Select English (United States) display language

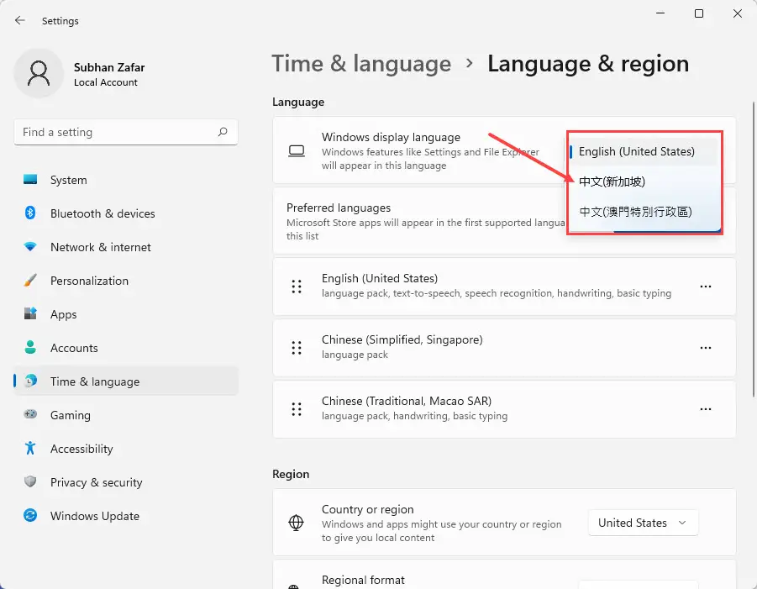coord(644,151)
